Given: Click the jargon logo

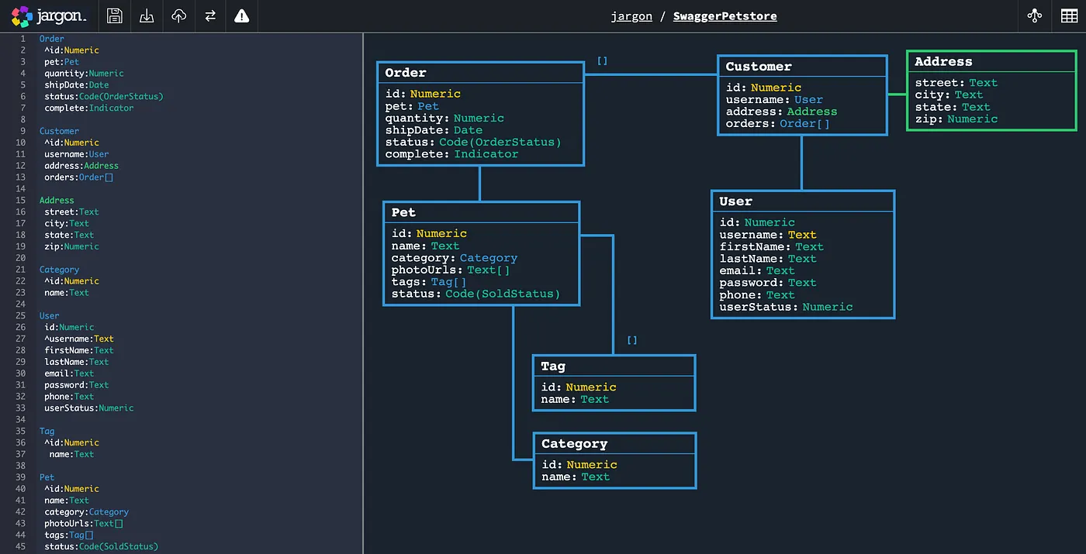Looking at the screenshot, I should point(48,15).
